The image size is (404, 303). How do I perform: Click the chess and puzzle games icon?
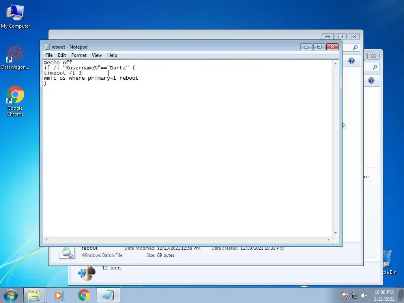pyautogui.click(x=87, y=273)
